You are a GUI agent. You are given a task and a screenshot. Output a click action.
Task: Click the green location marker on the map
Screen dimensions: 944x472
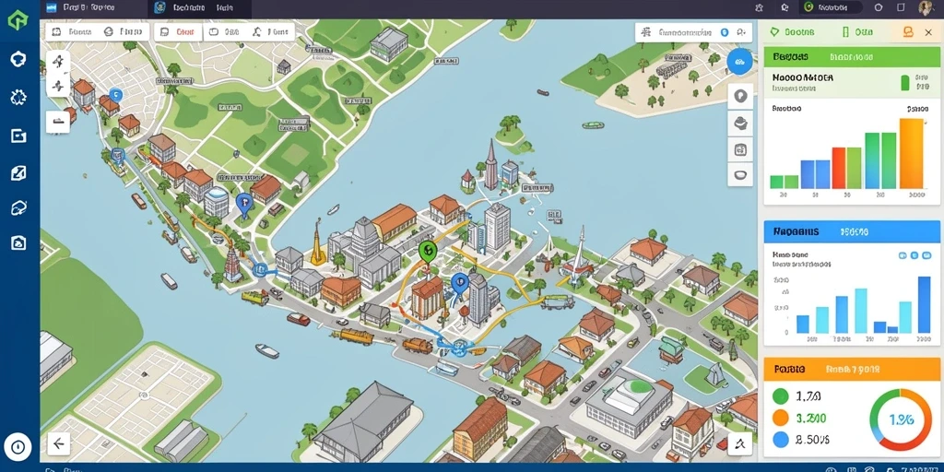(x=427, y=251)
